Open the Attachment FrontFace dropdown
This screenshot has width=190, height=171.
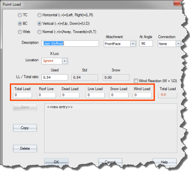[x=133, y=44]
